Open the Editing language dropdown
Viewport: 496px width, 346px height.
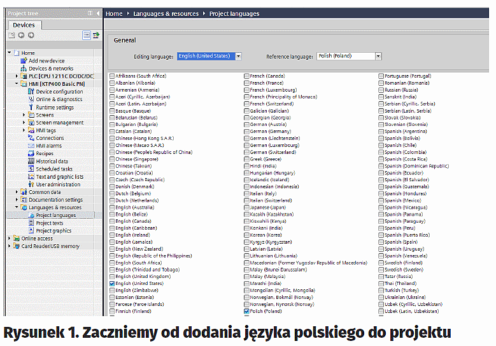(x=238, y=56)
